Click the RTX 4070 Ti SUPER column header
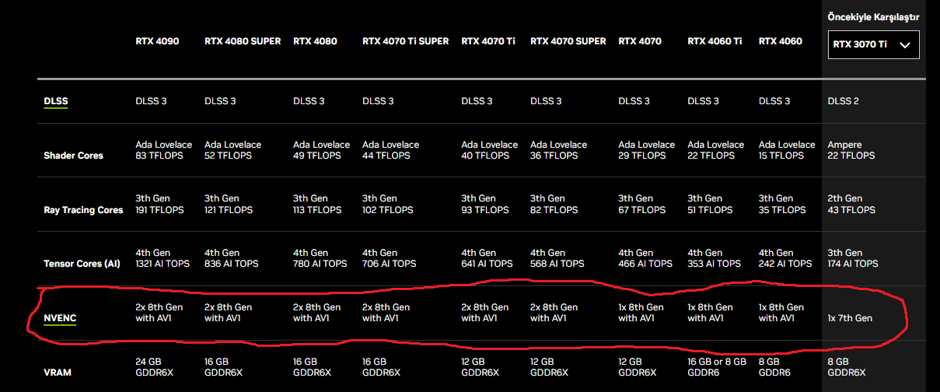Viewport: 940px width, 392px height. tap(405, 41)
